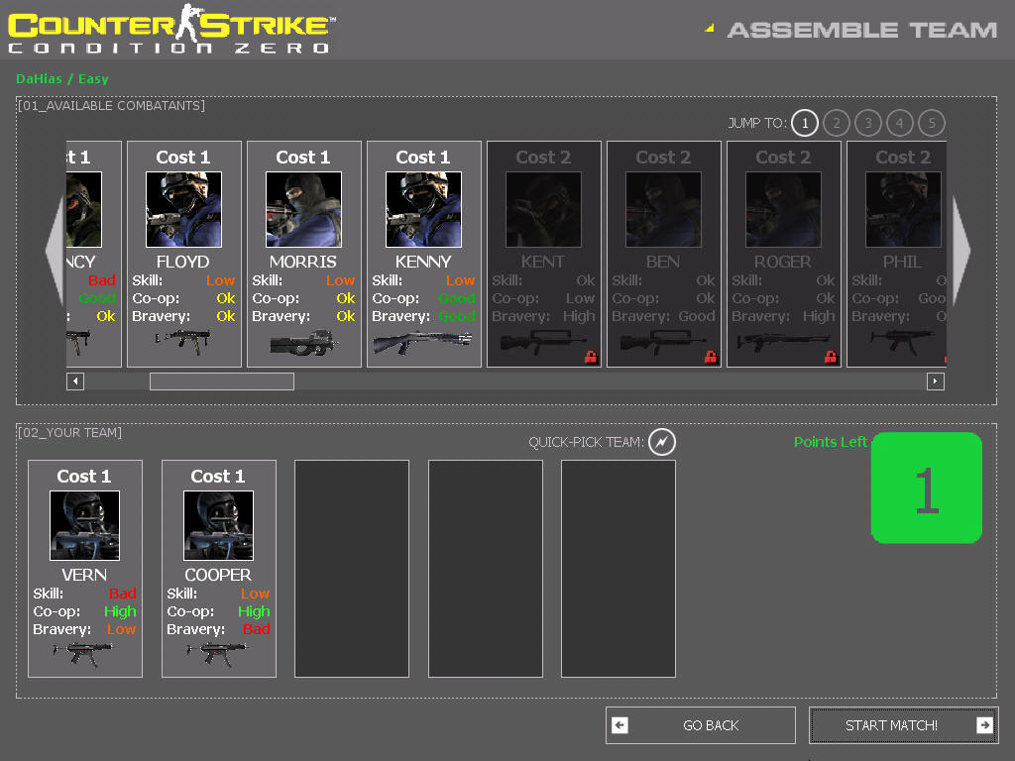This screenshot has height=761, width=1015.
Task: Click the first empty team slot
Action: pyautogui.click(x=352, y=569)
